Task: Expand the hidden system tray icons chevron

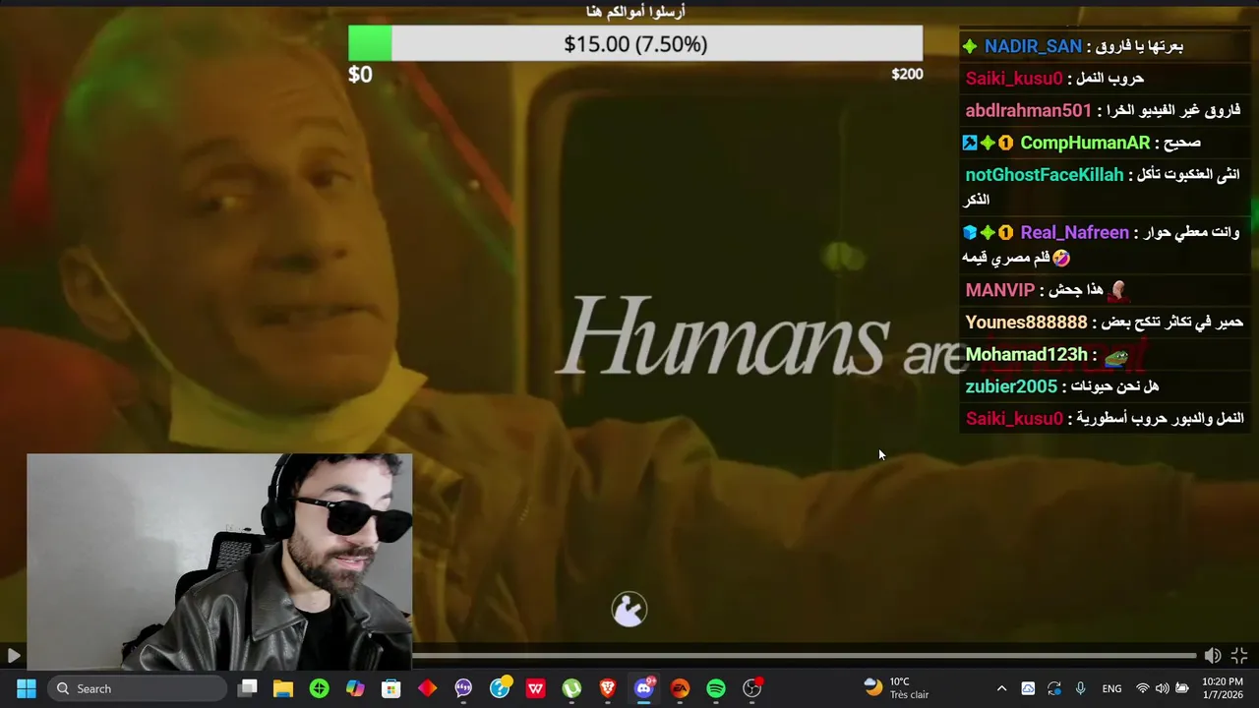Action: 1001,688
